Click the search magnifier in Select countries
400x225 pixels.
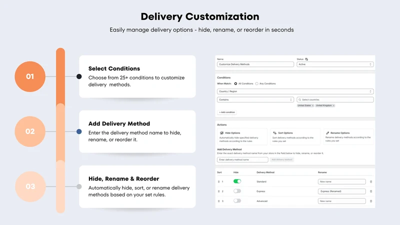tap(299, 99)
